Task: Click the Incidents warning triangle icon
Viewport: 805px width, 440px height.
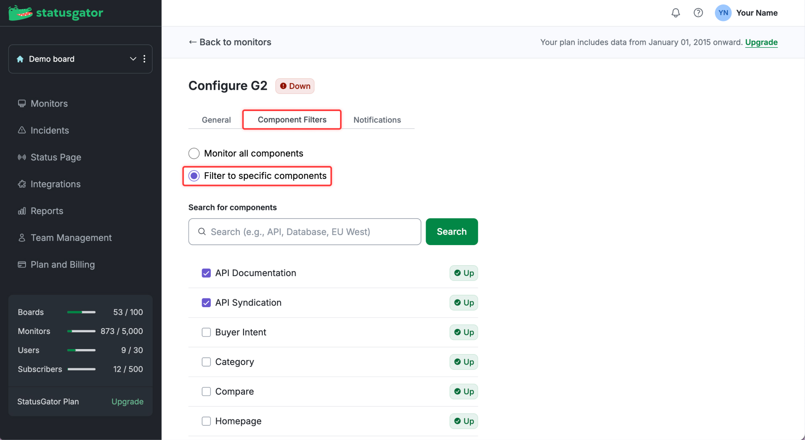Action: [x=22, y=130]
